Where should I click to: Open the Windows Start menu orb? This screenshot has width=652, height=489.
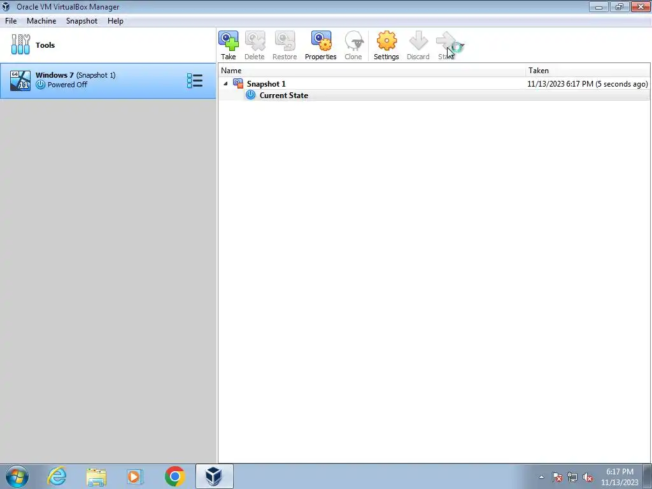[x=17, y=476]
